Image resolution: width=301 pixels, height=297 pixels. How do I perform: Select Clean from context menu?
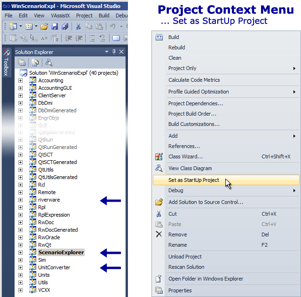[x=226, y=58]
